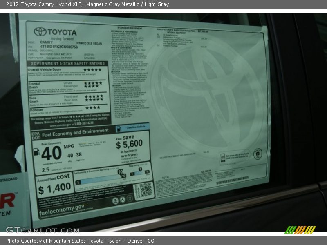This screenshot has width=327, height=245.
Task: Open the smartphone QR code scanner icon
Action: (x=223, y=157)
